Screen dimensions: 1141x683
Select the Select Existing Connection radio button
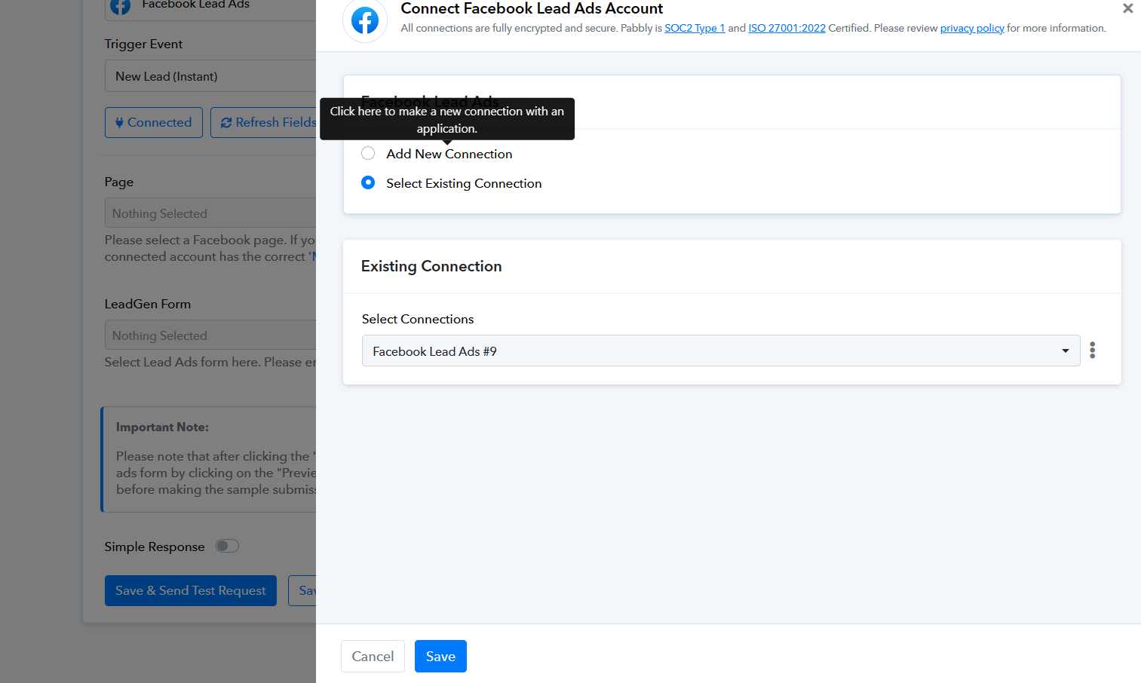point(368,182)
